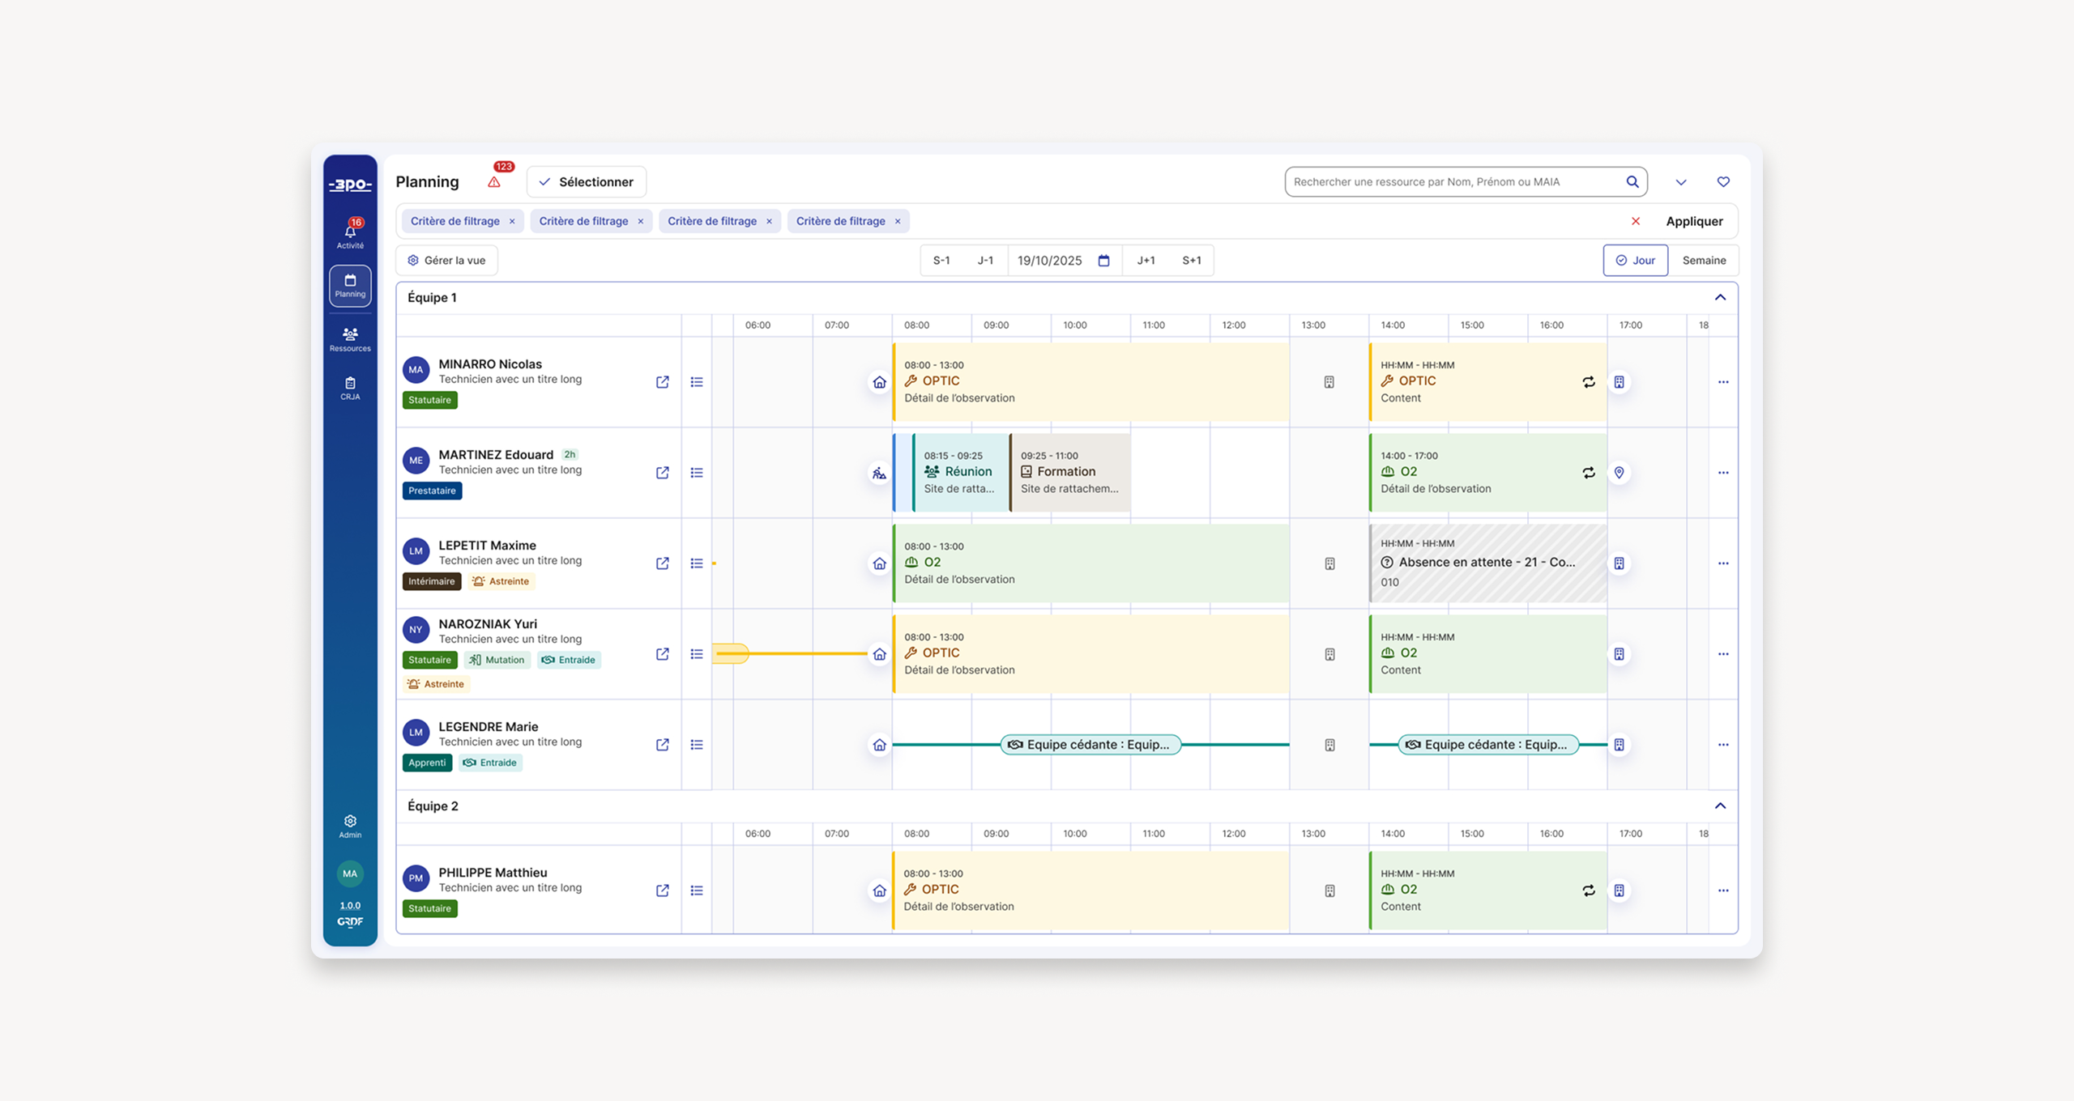The height and width of the screenshot is (1101, 2074).
Task: Click the 3PO logo at sidebar top
Action: click(350, 185)
